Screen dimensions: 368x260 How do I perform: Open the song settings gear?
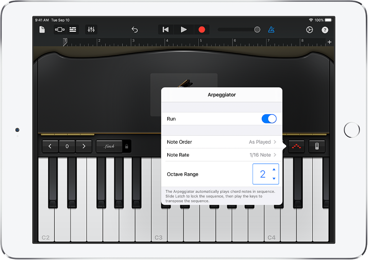[x=309, y=30]
